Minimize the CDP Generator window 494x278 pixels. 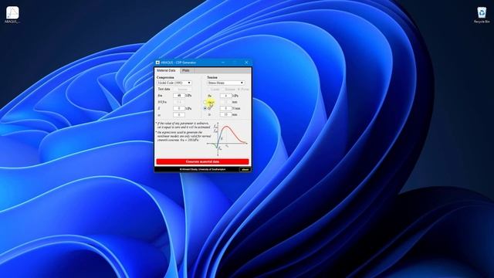tap(223, 63)
